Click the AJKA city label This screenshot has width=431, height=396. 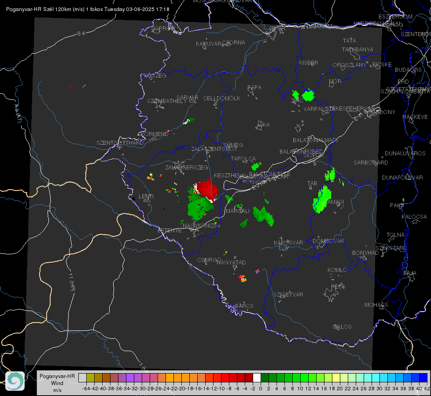tap(263, 125)
